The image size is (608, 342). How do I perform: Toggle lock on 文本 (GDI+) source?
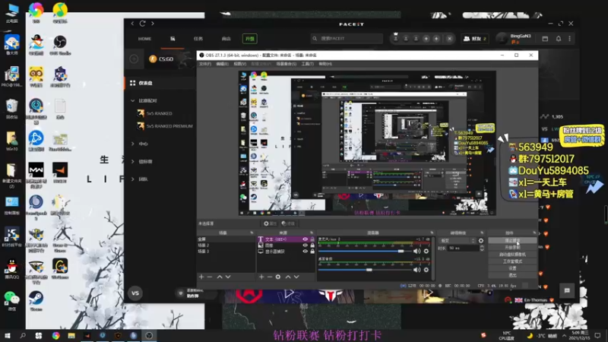[x=312, y=239]
